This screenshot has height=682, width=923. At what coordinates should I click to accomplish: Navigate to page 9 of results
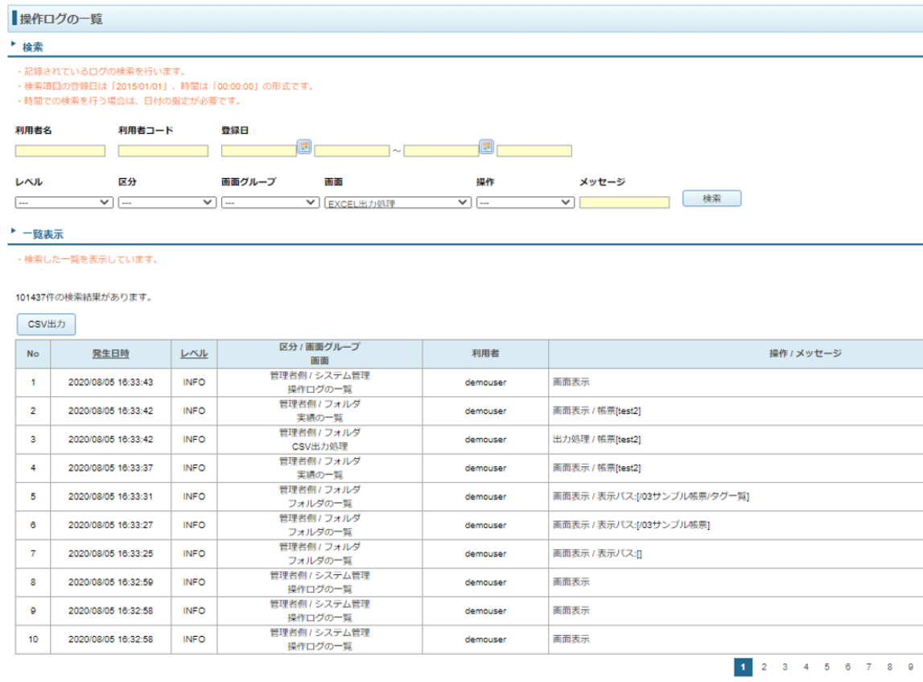coord(910,667)
